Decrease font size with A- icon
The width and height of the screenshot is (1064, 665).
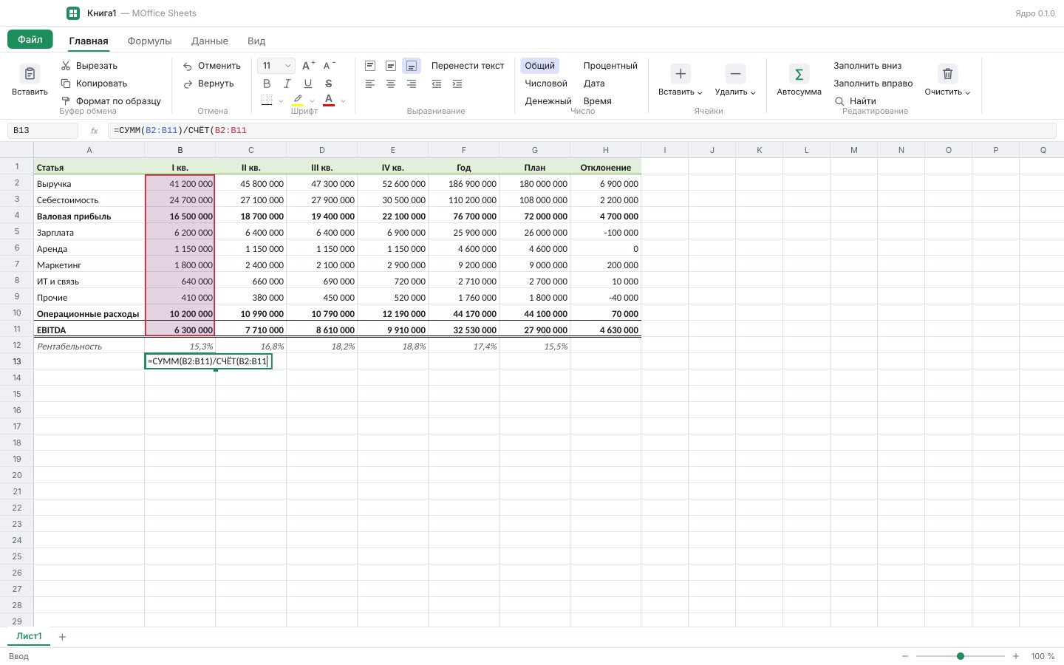click(329, 66)
